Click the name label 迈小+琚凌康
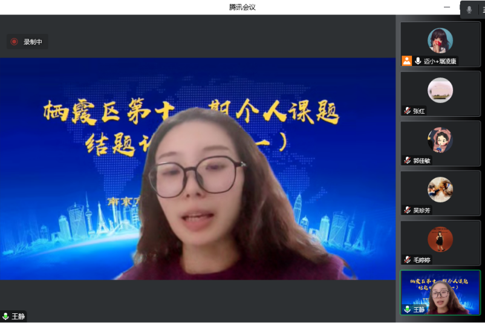The height and width of the screenshot is (323, 485). tap(440, 61)
